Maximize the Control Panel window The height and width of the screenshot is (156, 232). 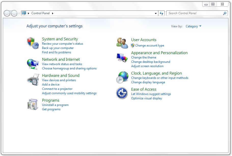pos(213,4)
